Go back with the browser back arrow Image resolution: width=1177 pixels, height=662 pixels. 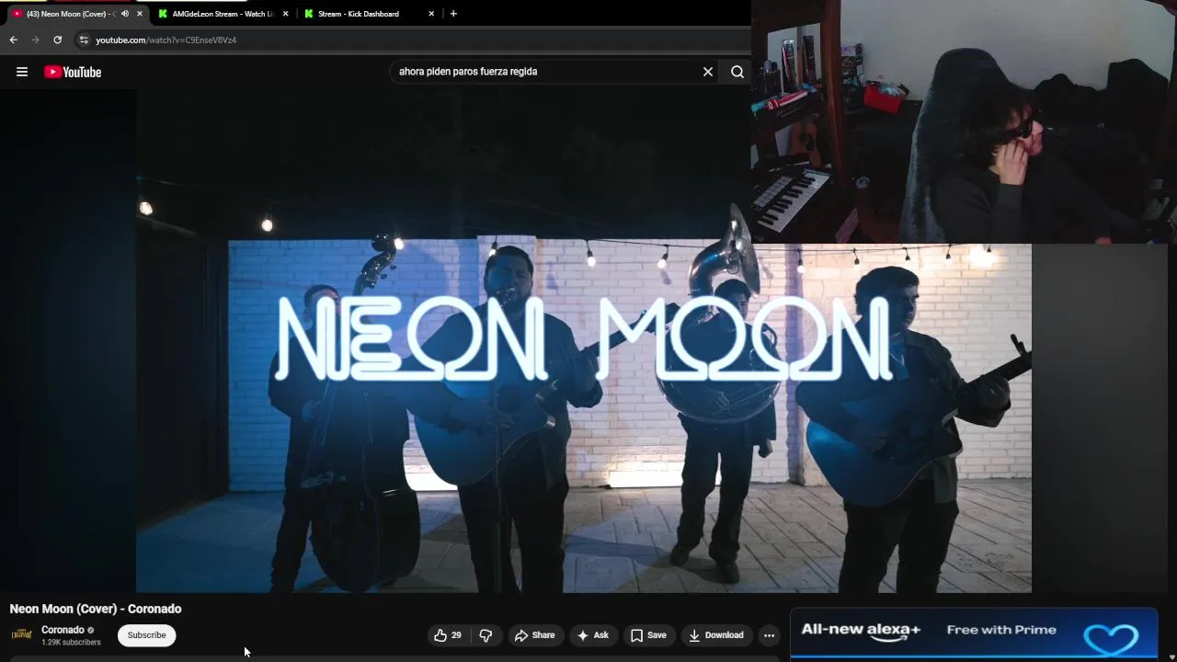click(x=13, y=40)
